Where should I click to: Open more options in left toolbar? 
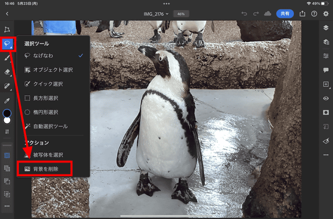pyautogui.click(x=7, y=206)
